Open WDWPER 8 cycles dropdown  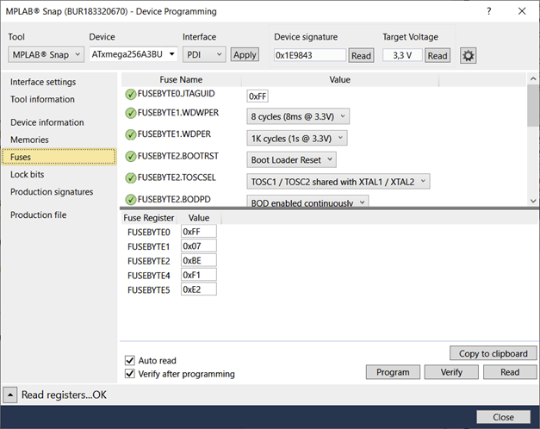pos(298,116)
